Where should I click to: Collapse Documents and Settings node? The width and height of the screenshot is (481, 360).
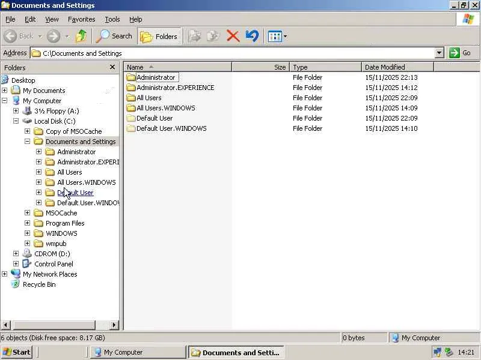27,141
